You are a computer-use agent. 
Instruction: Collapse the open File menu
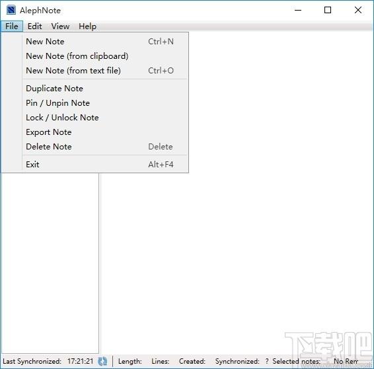[12, 26]
